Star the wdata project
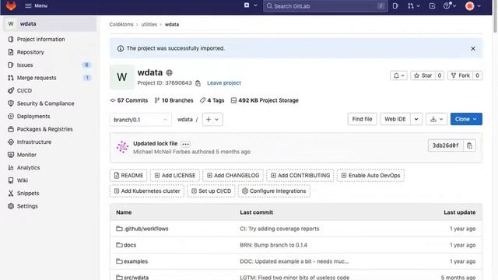 point(423,75)
